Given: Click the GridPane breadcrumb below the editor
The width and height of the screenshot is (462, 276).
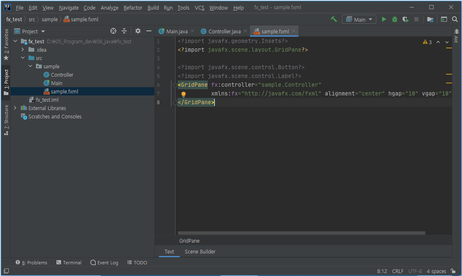Looking at the screenshot, I should coord(189,241).
